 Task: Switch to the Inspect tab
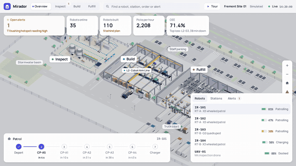[60, 6]
